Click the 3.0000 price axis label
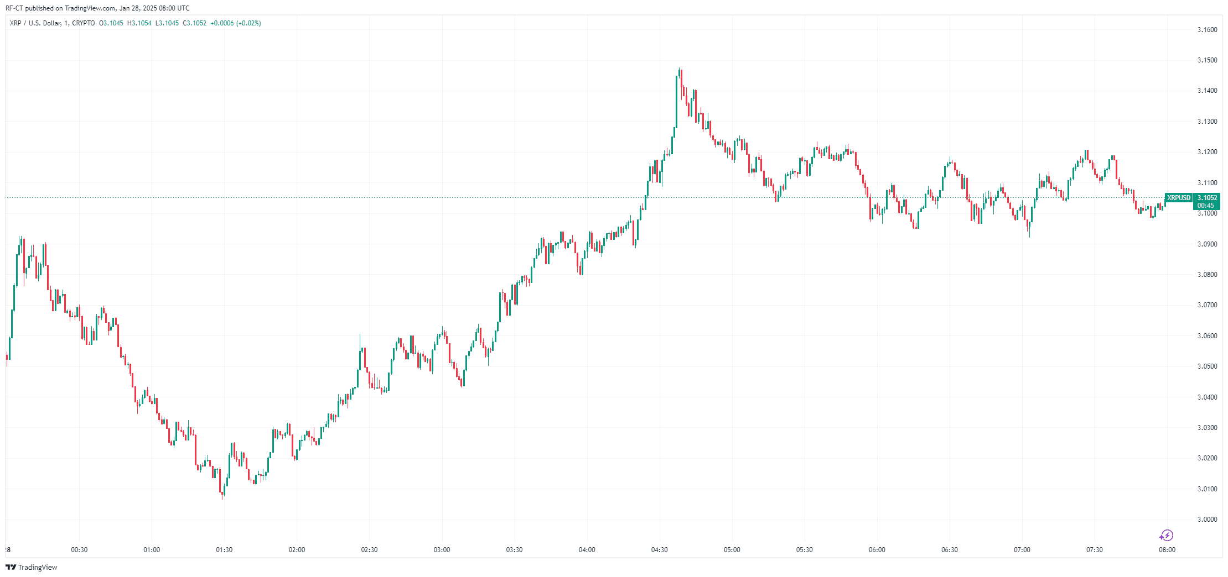Viewport: 1228px width, 577px height. pos(1207,520)
